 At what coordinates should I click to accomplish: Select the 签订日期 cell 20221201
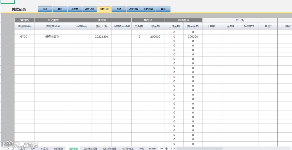pos(101,37)
